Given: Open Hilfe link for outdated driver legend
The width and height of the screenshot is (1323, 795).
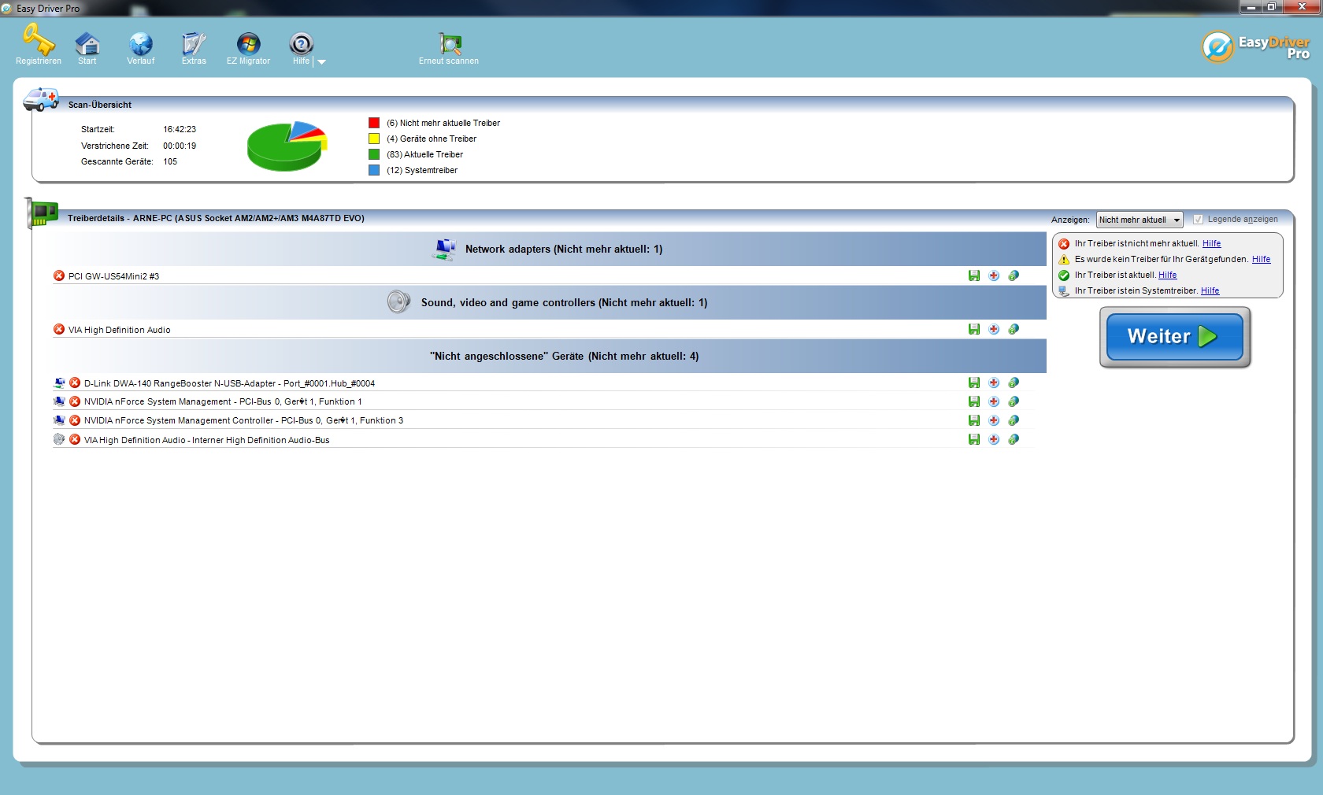Looking at the screenshot, I should click(1211, 244).
